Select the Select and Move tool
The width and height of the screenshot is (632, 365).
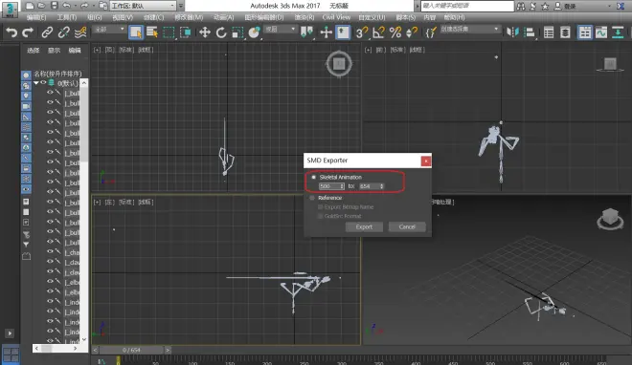(205, 32)
